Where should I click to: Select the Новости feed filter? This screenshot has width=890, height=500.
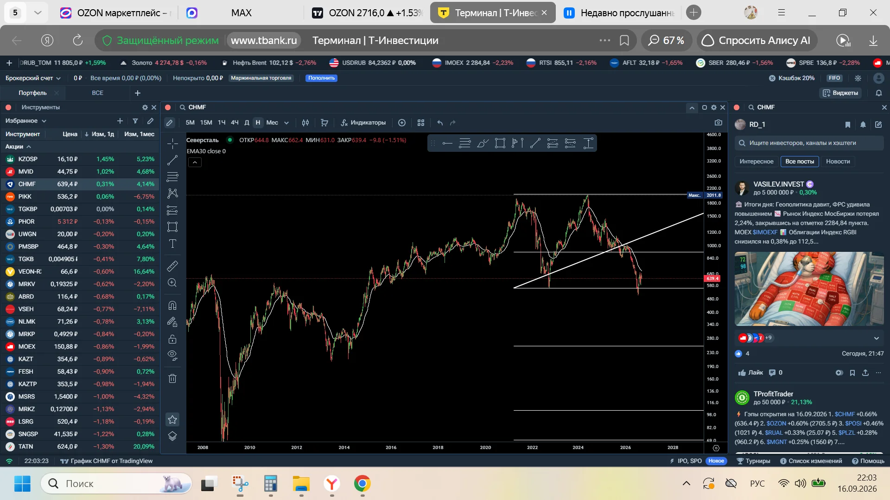(838, 162)
